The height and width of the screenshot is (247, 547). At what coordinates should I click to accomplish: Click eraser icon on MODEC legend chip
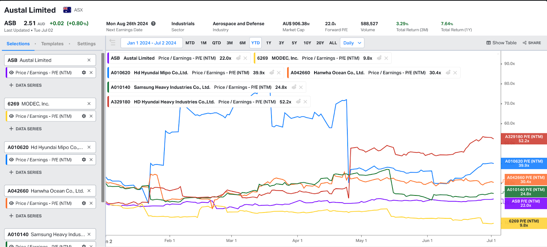click(379, 58)
